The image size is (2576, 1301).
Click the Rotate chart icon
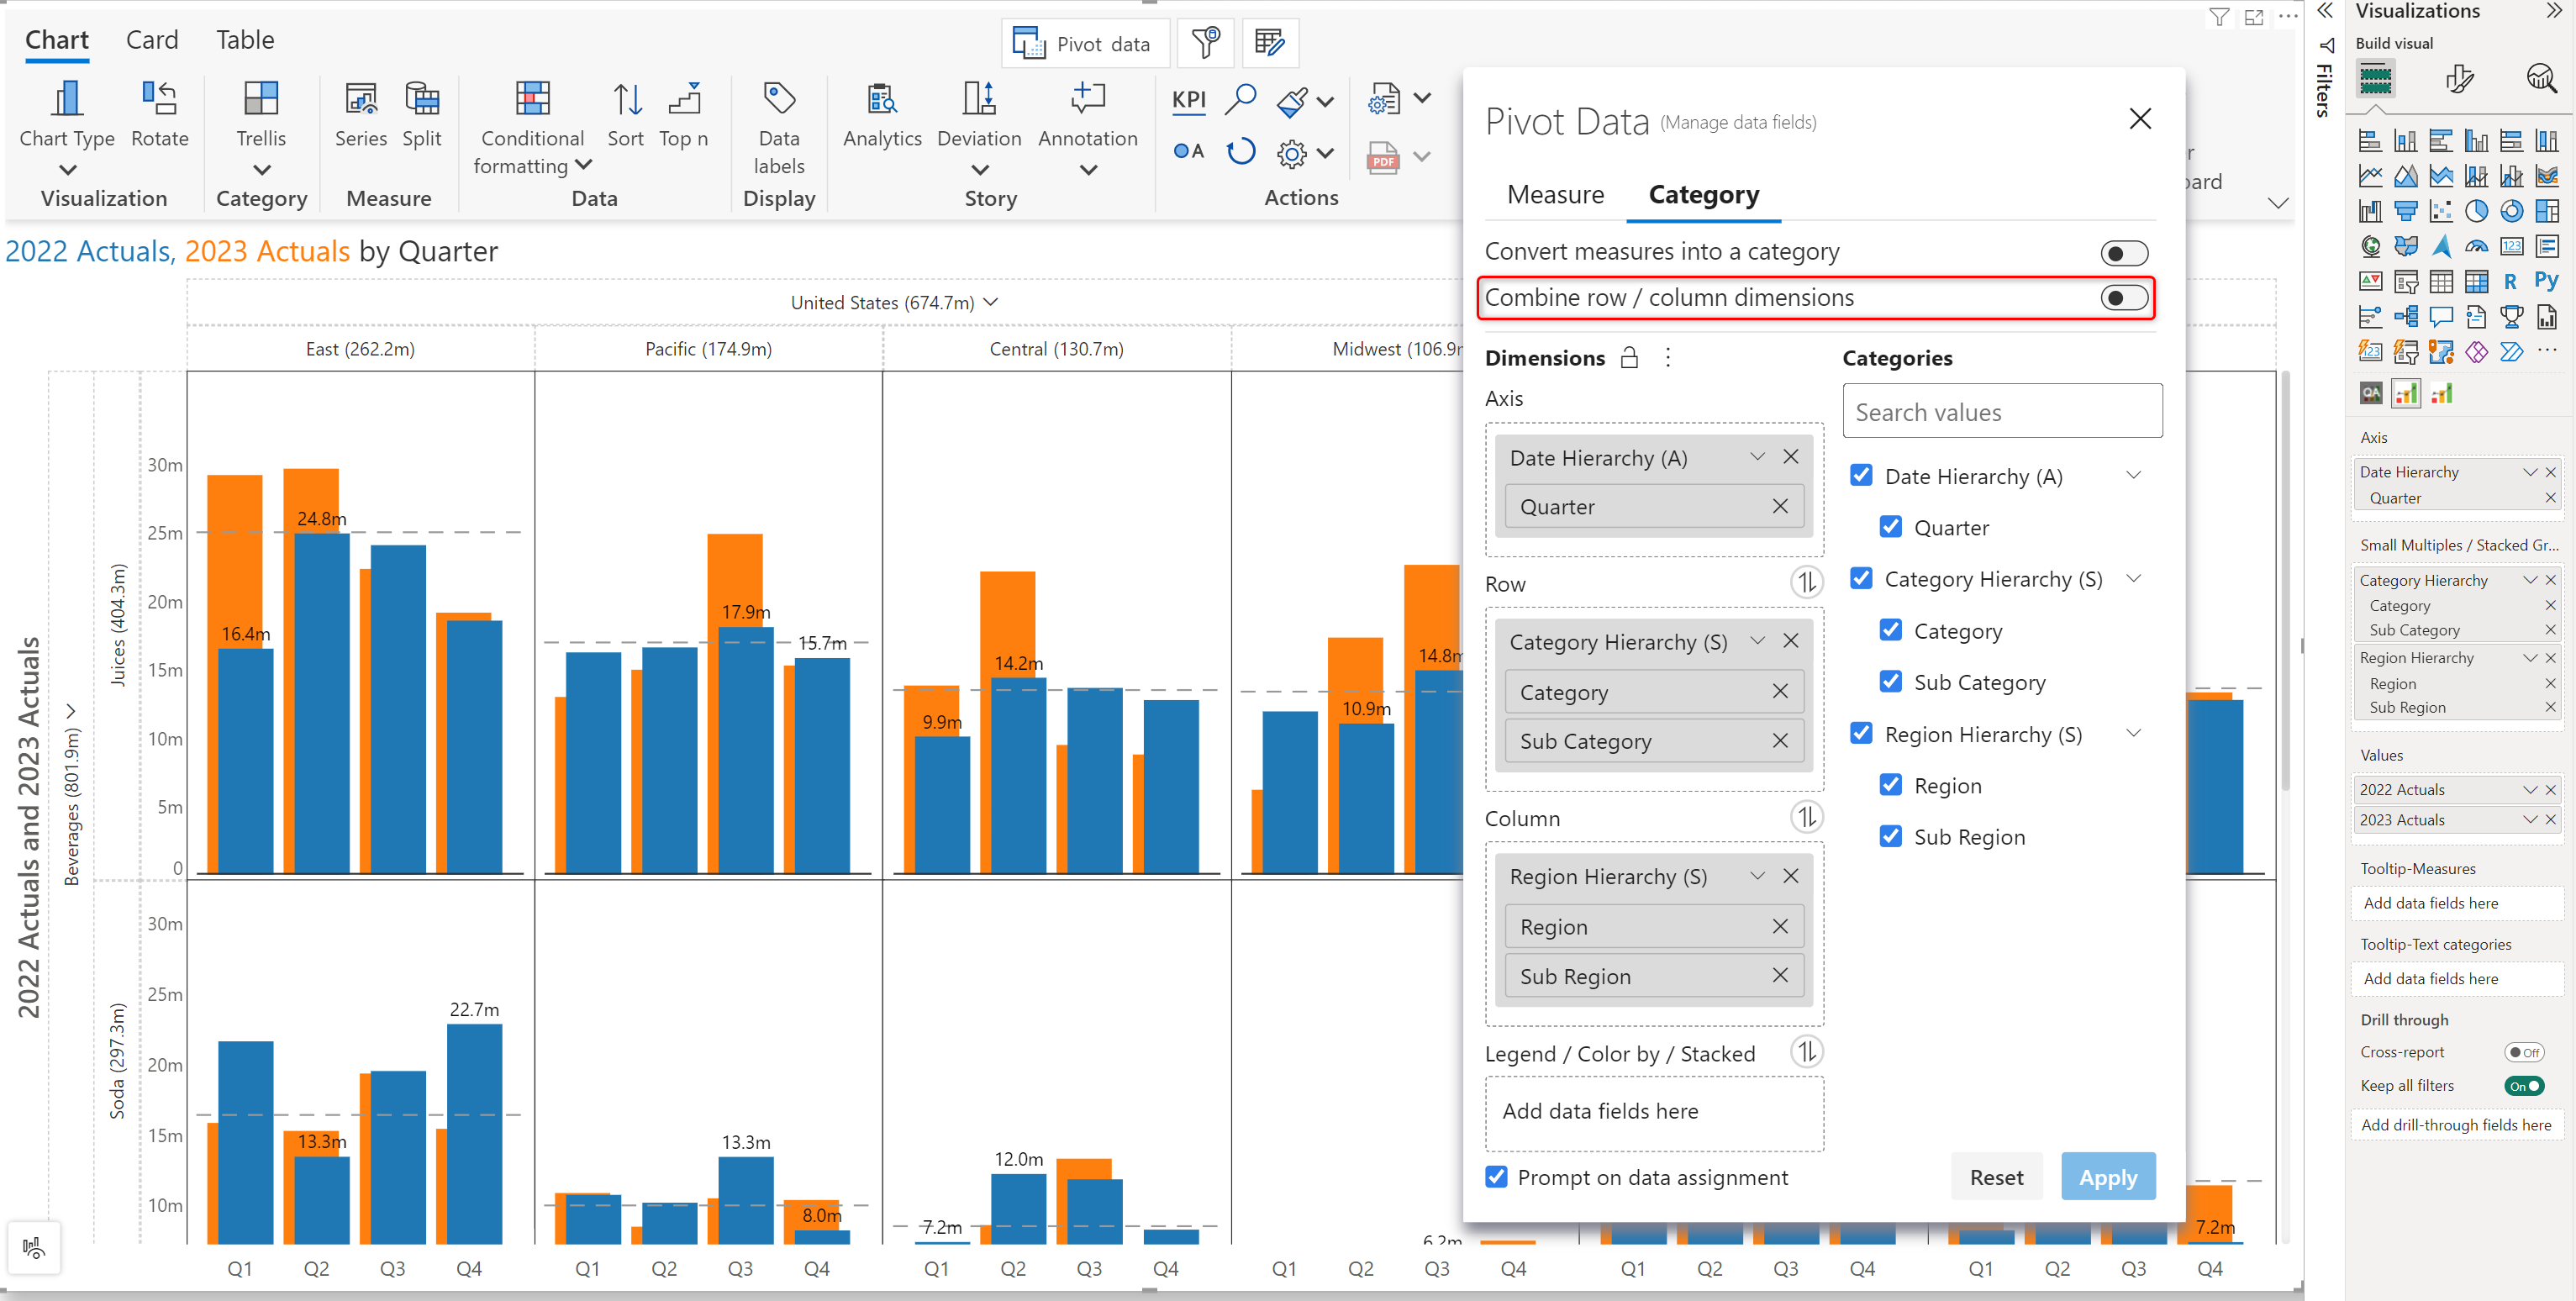tap(159, 114)
